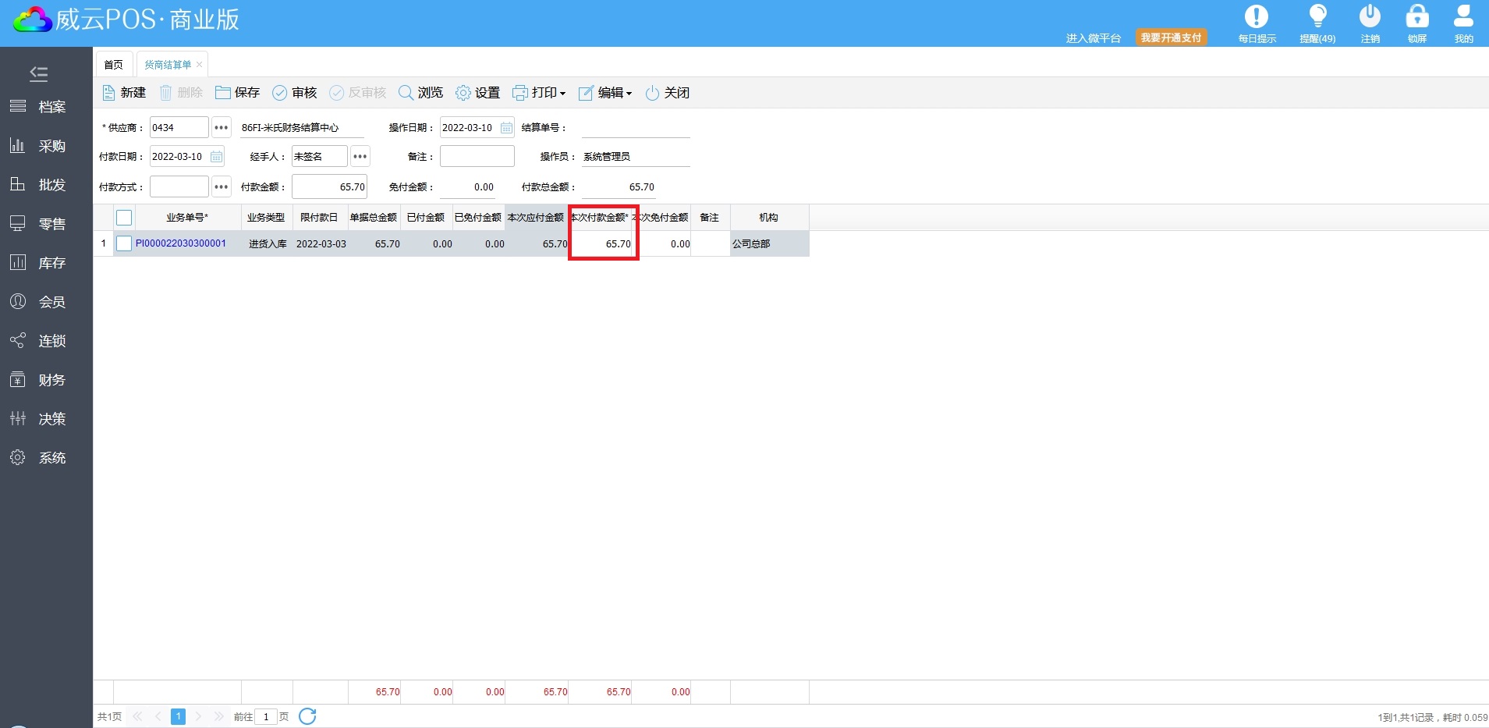Viewport: 1489px width, 728px height.
Task: Expand the 打印 print dropdown
Action: click(x=539, y=93)
